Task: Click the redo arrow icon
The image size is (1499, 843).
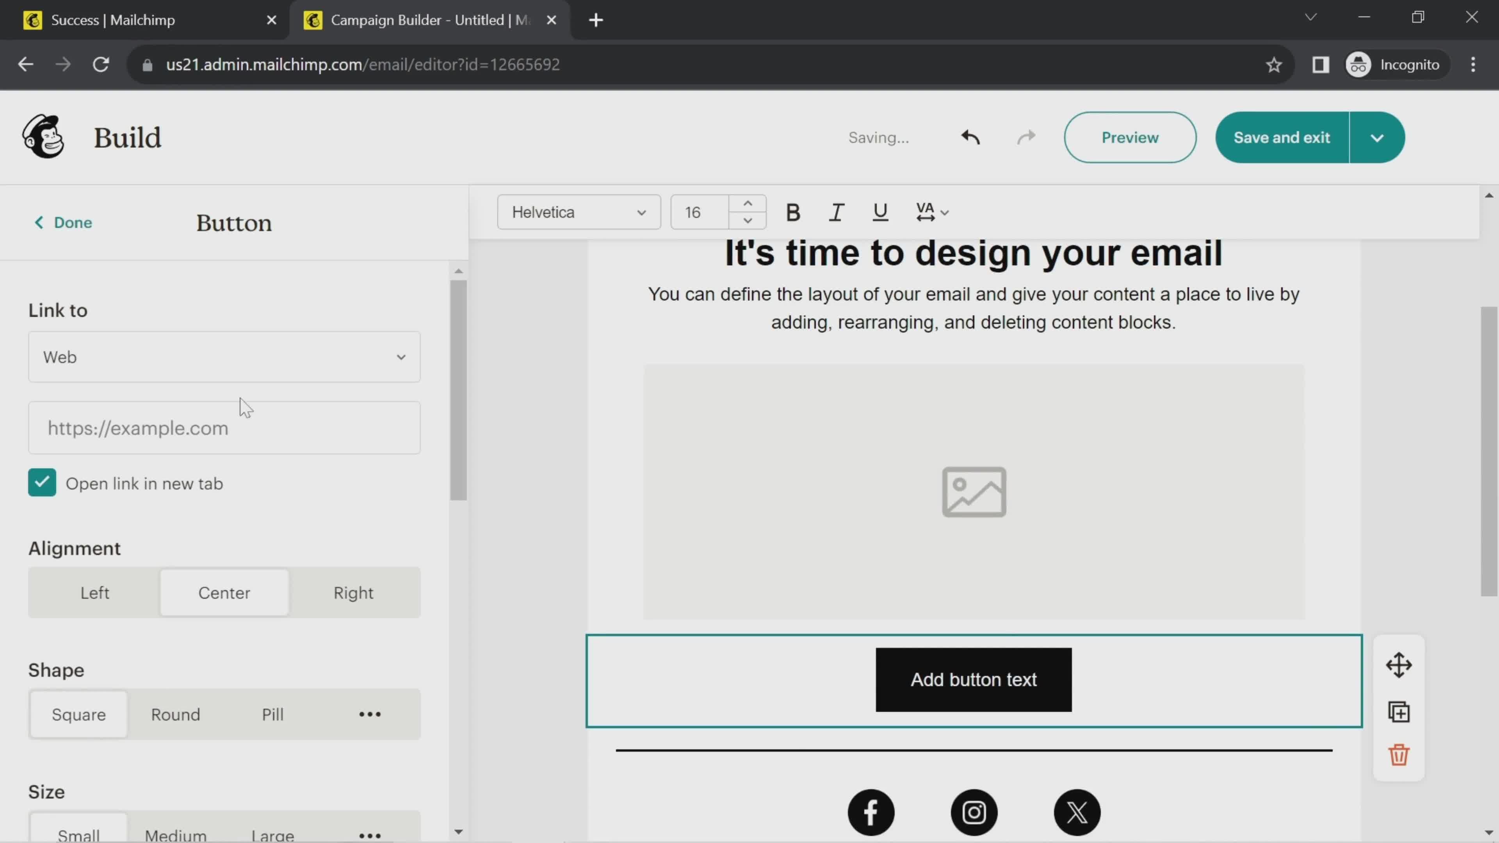Action: coord(1026,137)
